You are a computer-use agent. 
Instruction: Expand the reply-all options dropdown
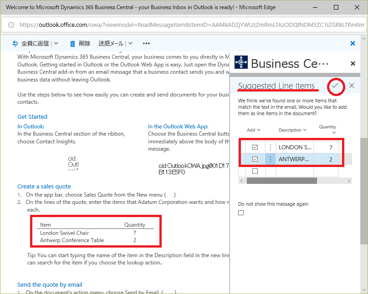tap(56, 43)
